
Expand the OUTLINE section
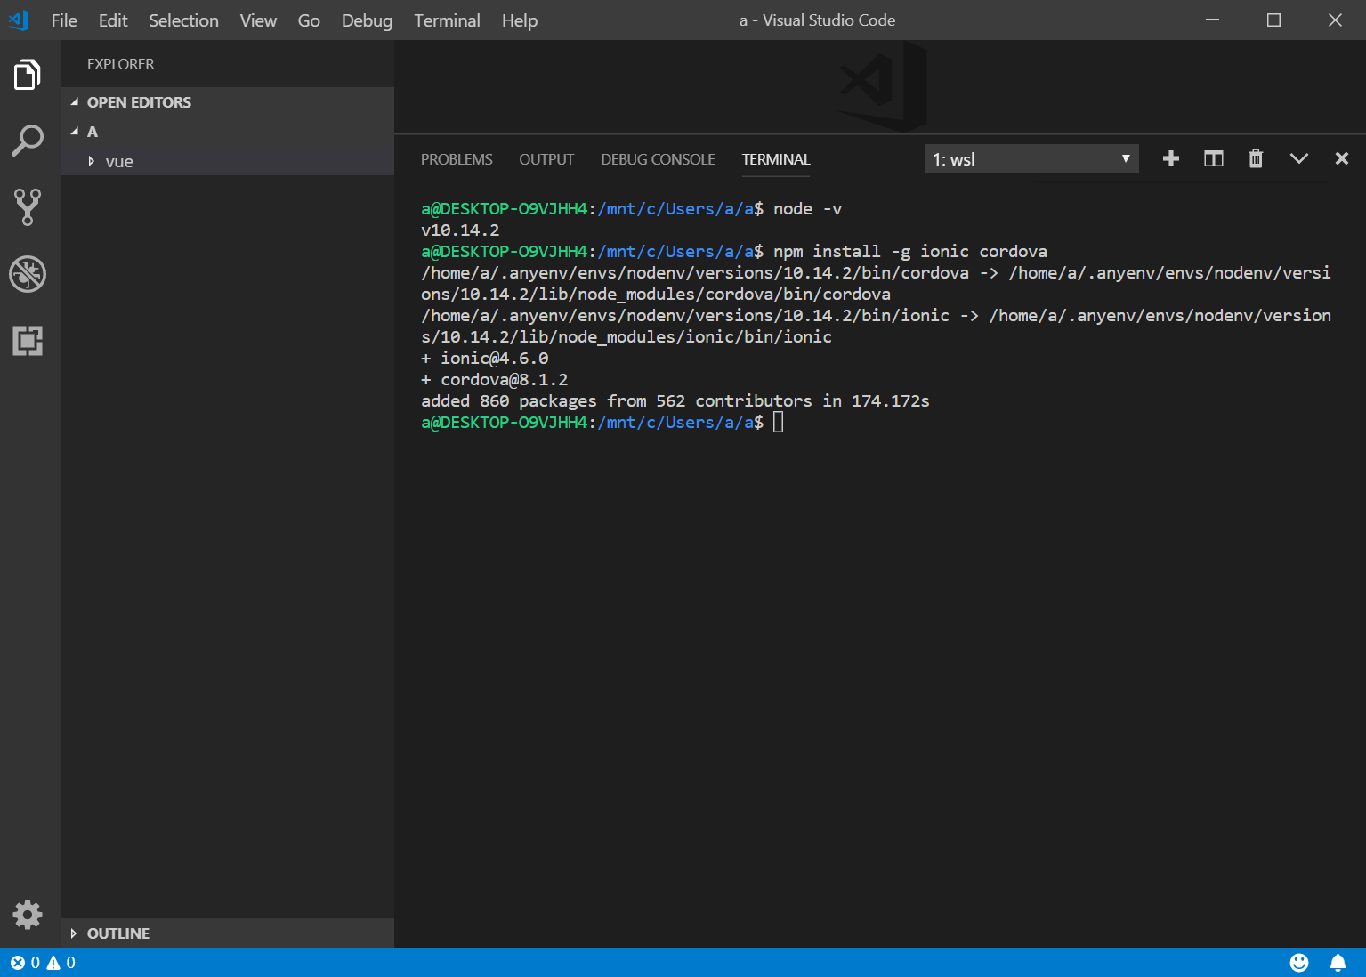tap(118, 933)
